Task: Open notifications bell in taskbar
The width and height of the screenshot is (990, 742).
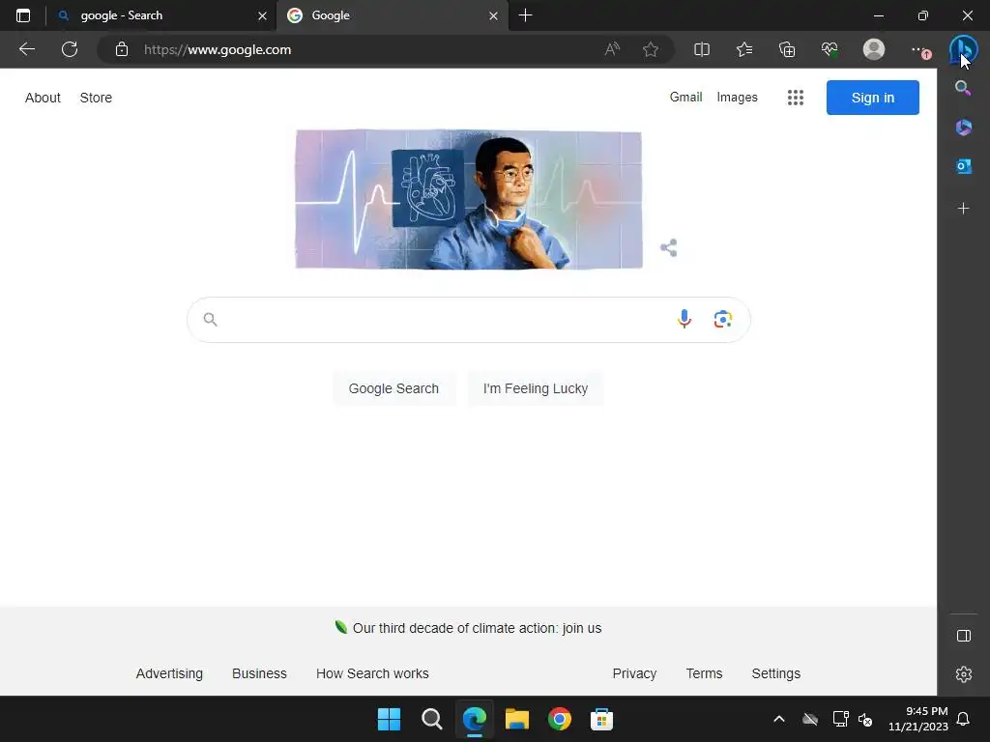Action: 964,719
